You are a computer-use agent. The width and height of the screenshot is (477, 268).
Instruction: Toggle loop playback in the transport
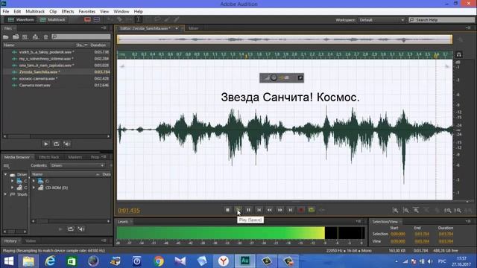click(x=312, y=210)
